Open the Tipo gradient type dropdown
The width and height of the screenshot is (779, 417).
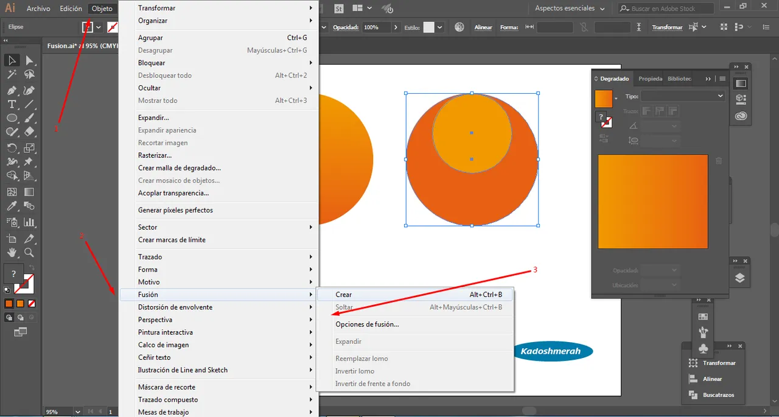(x=683, y=96)
